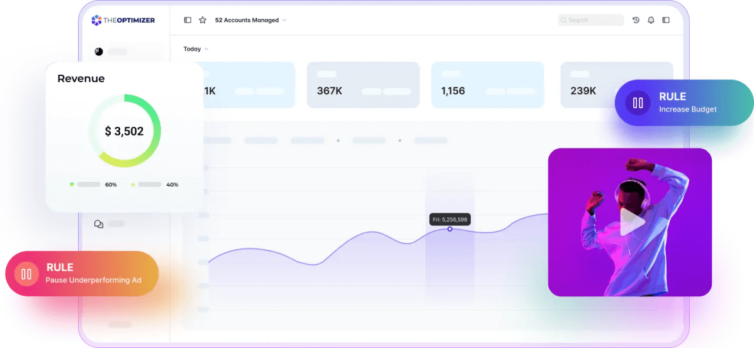754x348 pixels.
Task: Click the Search input field
Action: pos(590,20)
